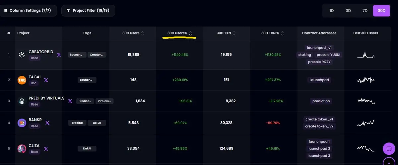Select the Virtuals tag
This screenshot has height=165, width=398.
tap(104, 101)
